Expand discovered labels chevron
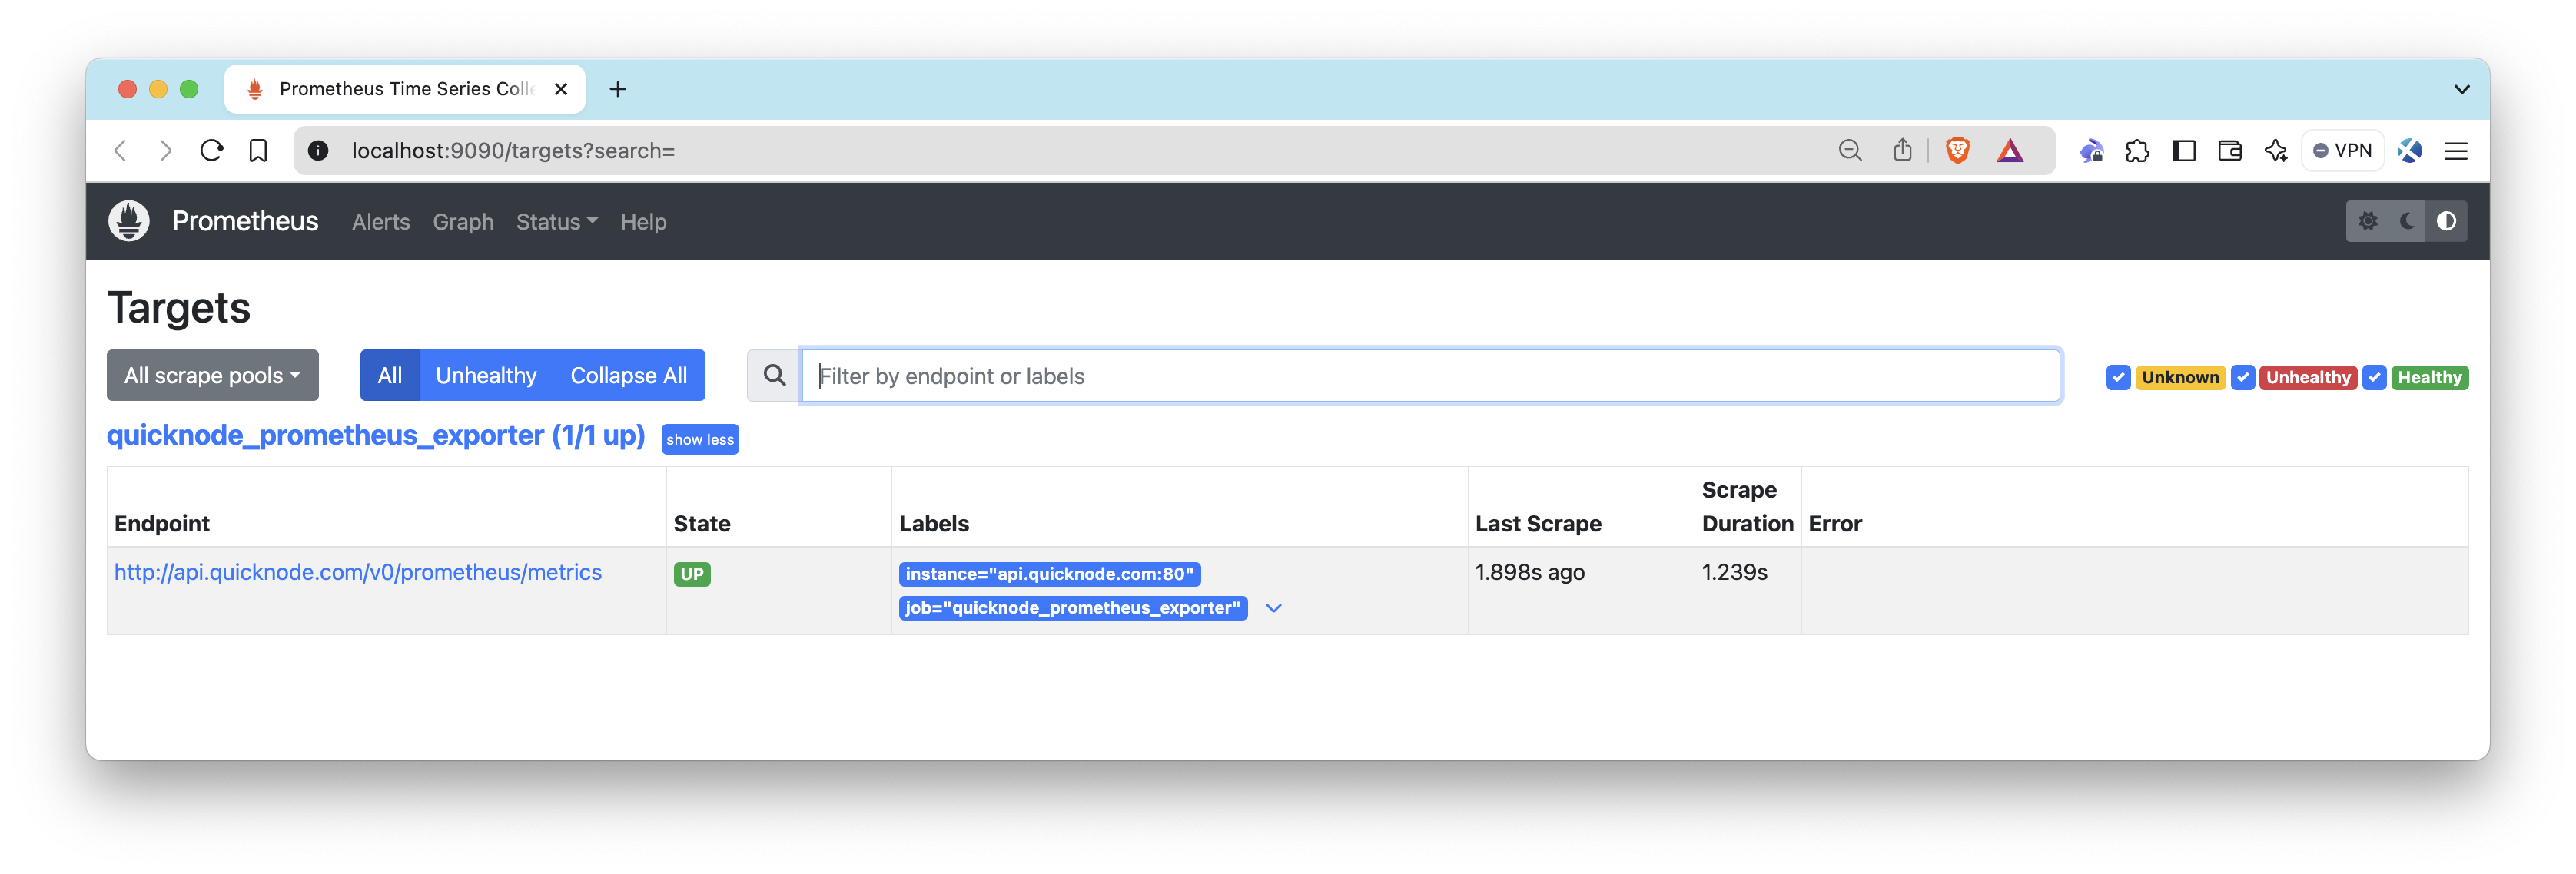Viewport: 2576px width, 874px height. point(1273,608)
